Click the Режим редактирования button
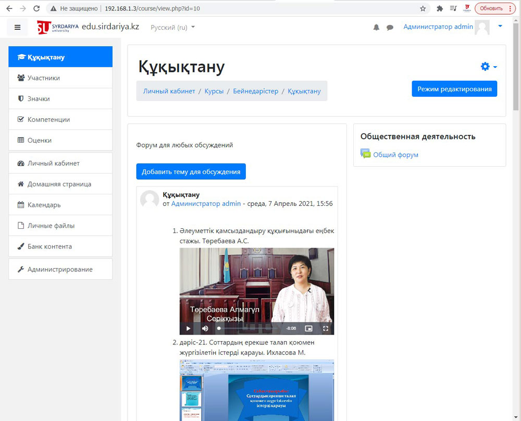The image size is (521, 421). pyautogui.click(x=454, y=89)
